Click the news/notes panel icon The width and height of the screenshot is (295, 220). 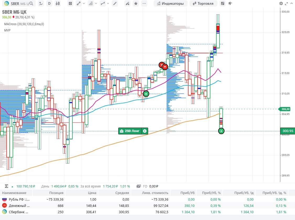tap(223, 4)
